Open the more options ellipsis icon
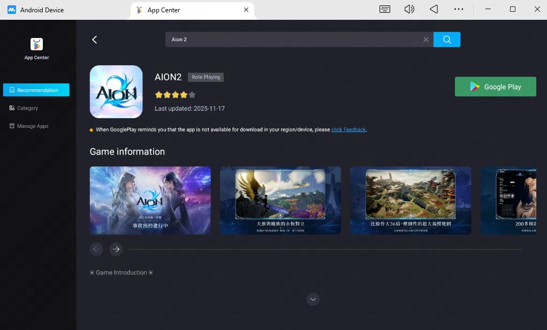 point(459,9)
